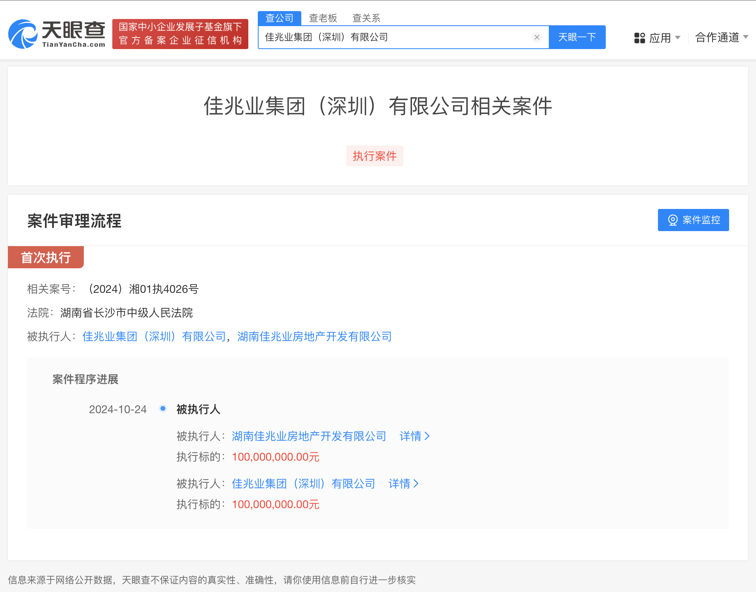Click the camera icon in 案件监控

point(673,220)
